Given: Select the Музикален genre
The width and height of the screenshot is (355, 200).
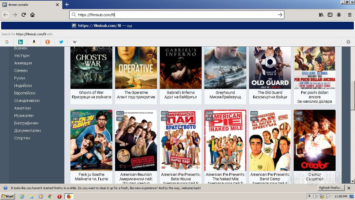Looking at the screenshot, I should pos(24,116).
